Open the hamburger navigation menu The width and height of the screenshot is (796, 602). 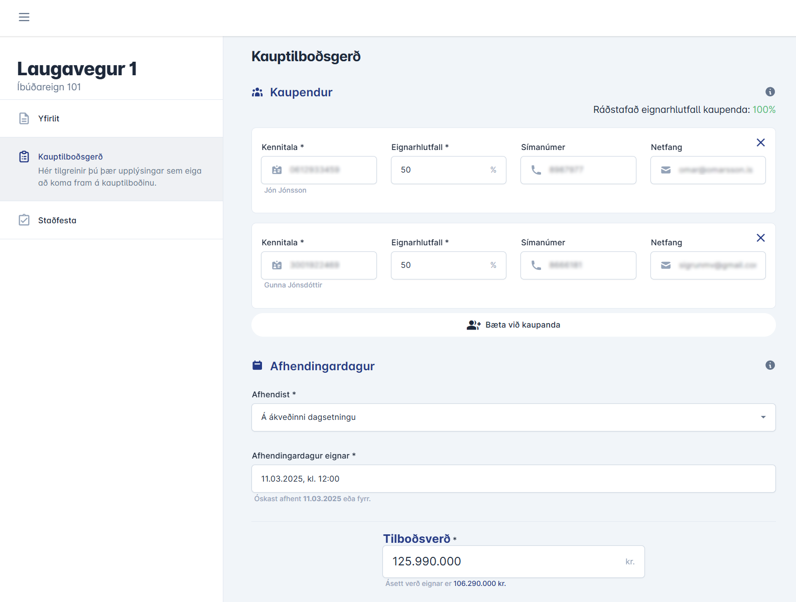point(24,17)
